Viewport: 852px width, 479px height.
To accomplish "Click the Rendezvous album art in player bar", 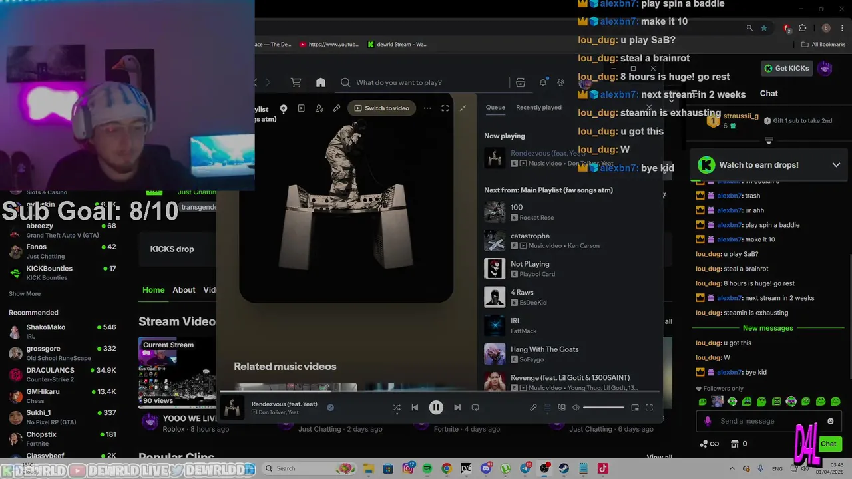I will pos(232,408).
